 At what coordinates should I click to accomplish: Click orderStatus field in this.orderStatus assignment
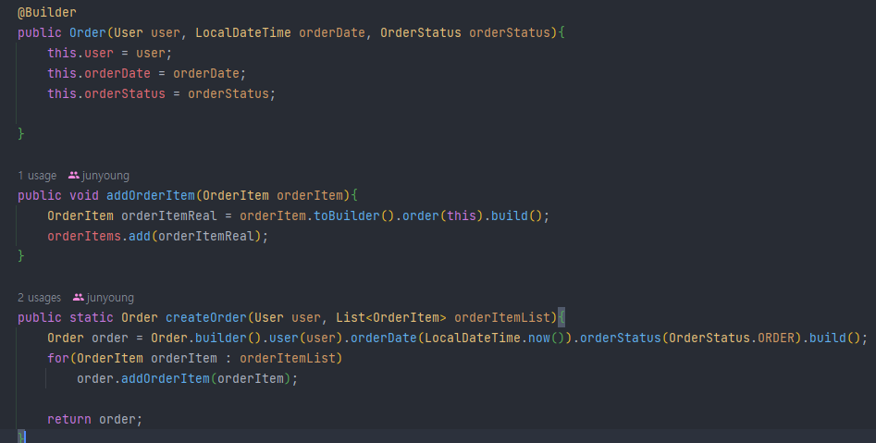click(125, 93)
